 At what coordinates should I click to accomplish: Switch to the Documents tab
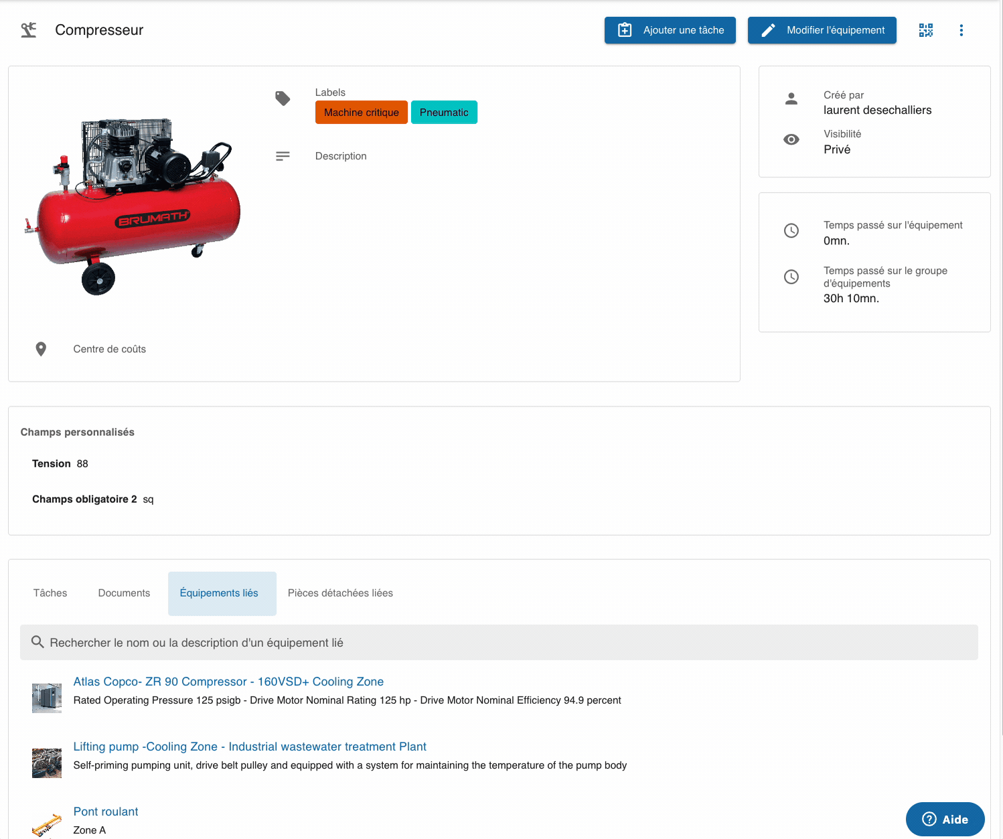point(124,593)
